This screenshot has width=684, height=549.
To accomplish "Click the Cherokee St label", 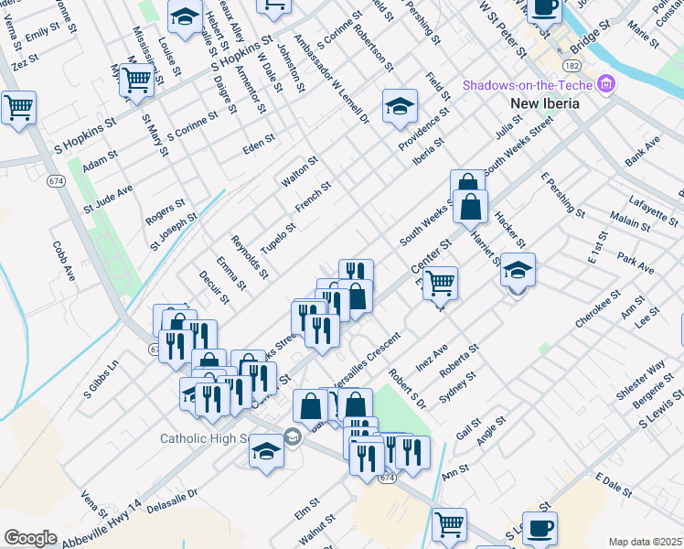I will click(598, 308).
